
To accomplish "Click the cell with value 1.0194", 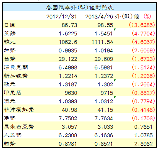I will click(x=104, y=51).
